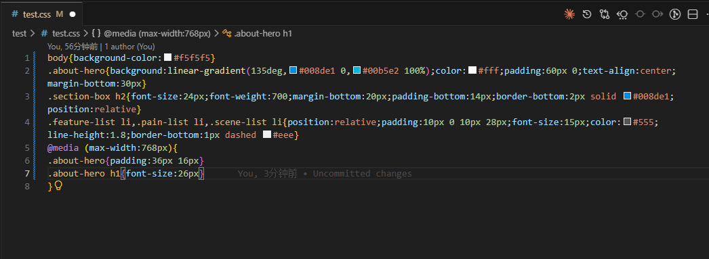Open the orange Claude starburst icon
The height and width of the screenshot is (259, 709).
[x=569, y=14]
